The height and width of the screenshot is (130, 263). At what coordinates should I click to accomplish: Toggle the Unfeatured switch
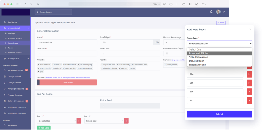click(x=67, y=82)
